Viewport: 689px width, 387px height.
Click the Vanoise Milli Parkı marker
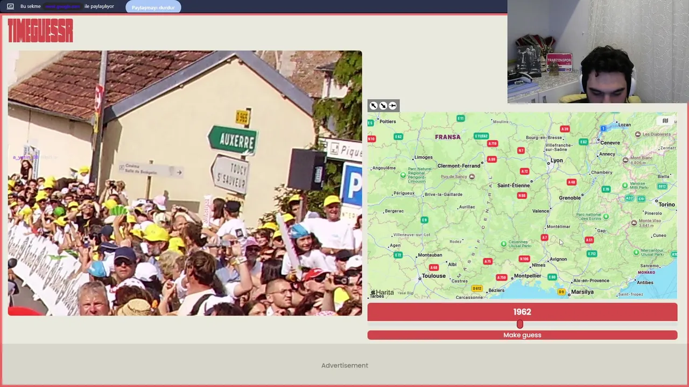click(625, 185)
